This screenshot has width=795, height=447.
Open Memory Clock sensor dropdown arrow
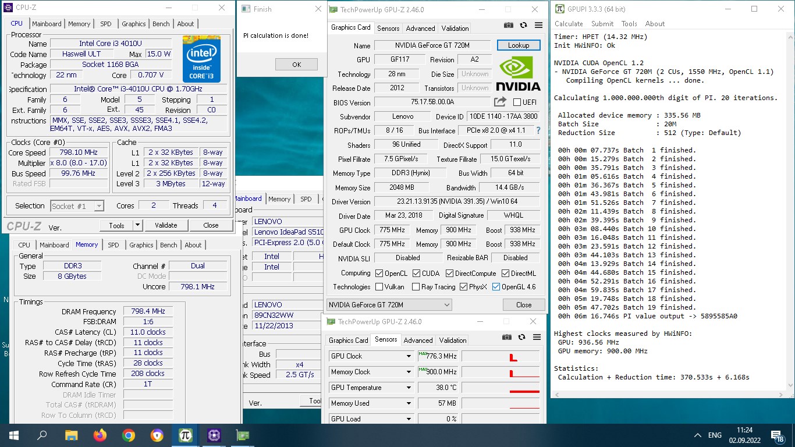(409, 372)
